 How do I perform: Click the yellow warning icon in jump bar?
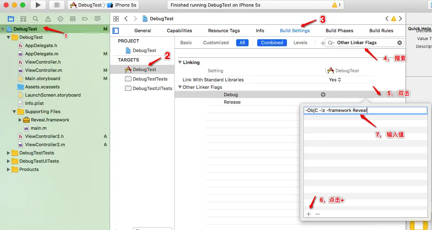click(x=394, y=19)
